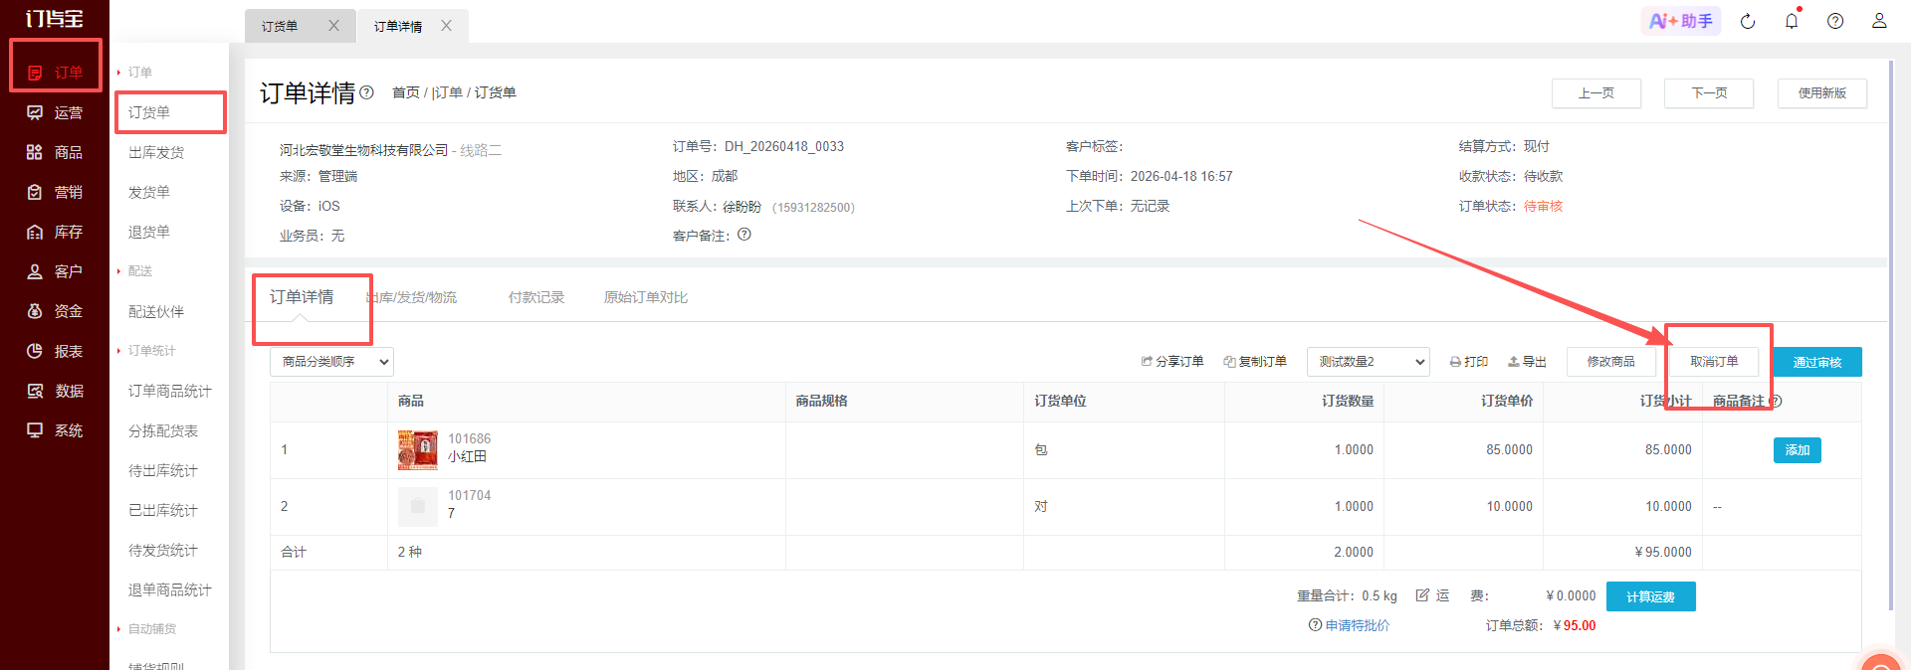Open 分拣配货表 in the submenu
The width and height of the screenshot is (1911, 670).
(x=163, y=430)
